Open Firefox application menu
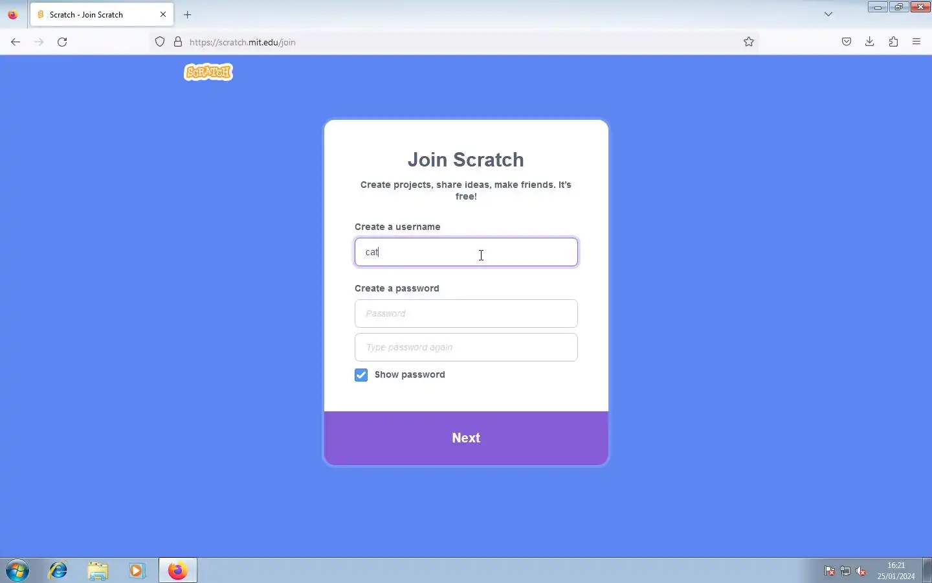932x583 pixels. pos(916,42)
